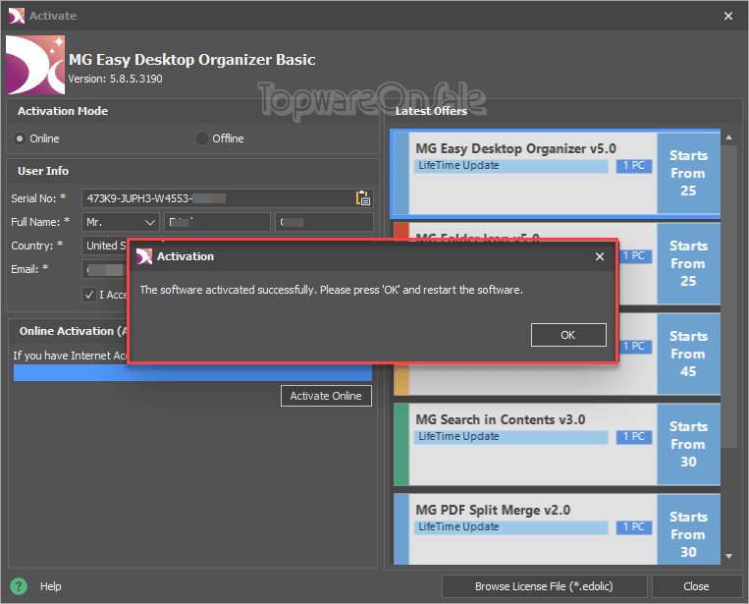
Task: Click 1 PC badge on PDF Split Merge
Action: coord(634,527)
